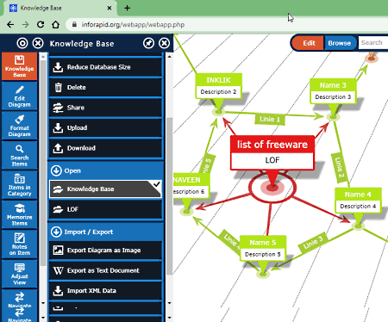Focus the Search input field

click(373, 43)
